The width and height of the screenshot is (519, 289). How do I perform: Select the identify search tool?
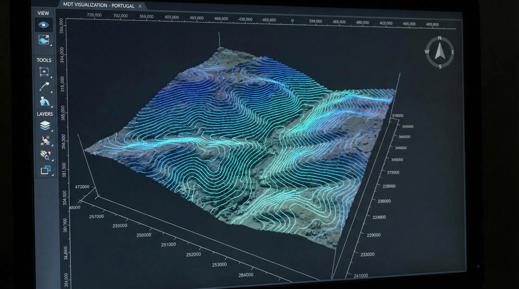click(45, 155)
